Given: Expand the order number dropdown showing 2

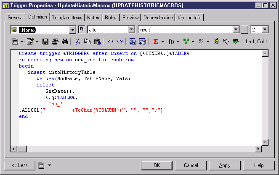Looking at the screenshot, I should (x=265, y=30).
